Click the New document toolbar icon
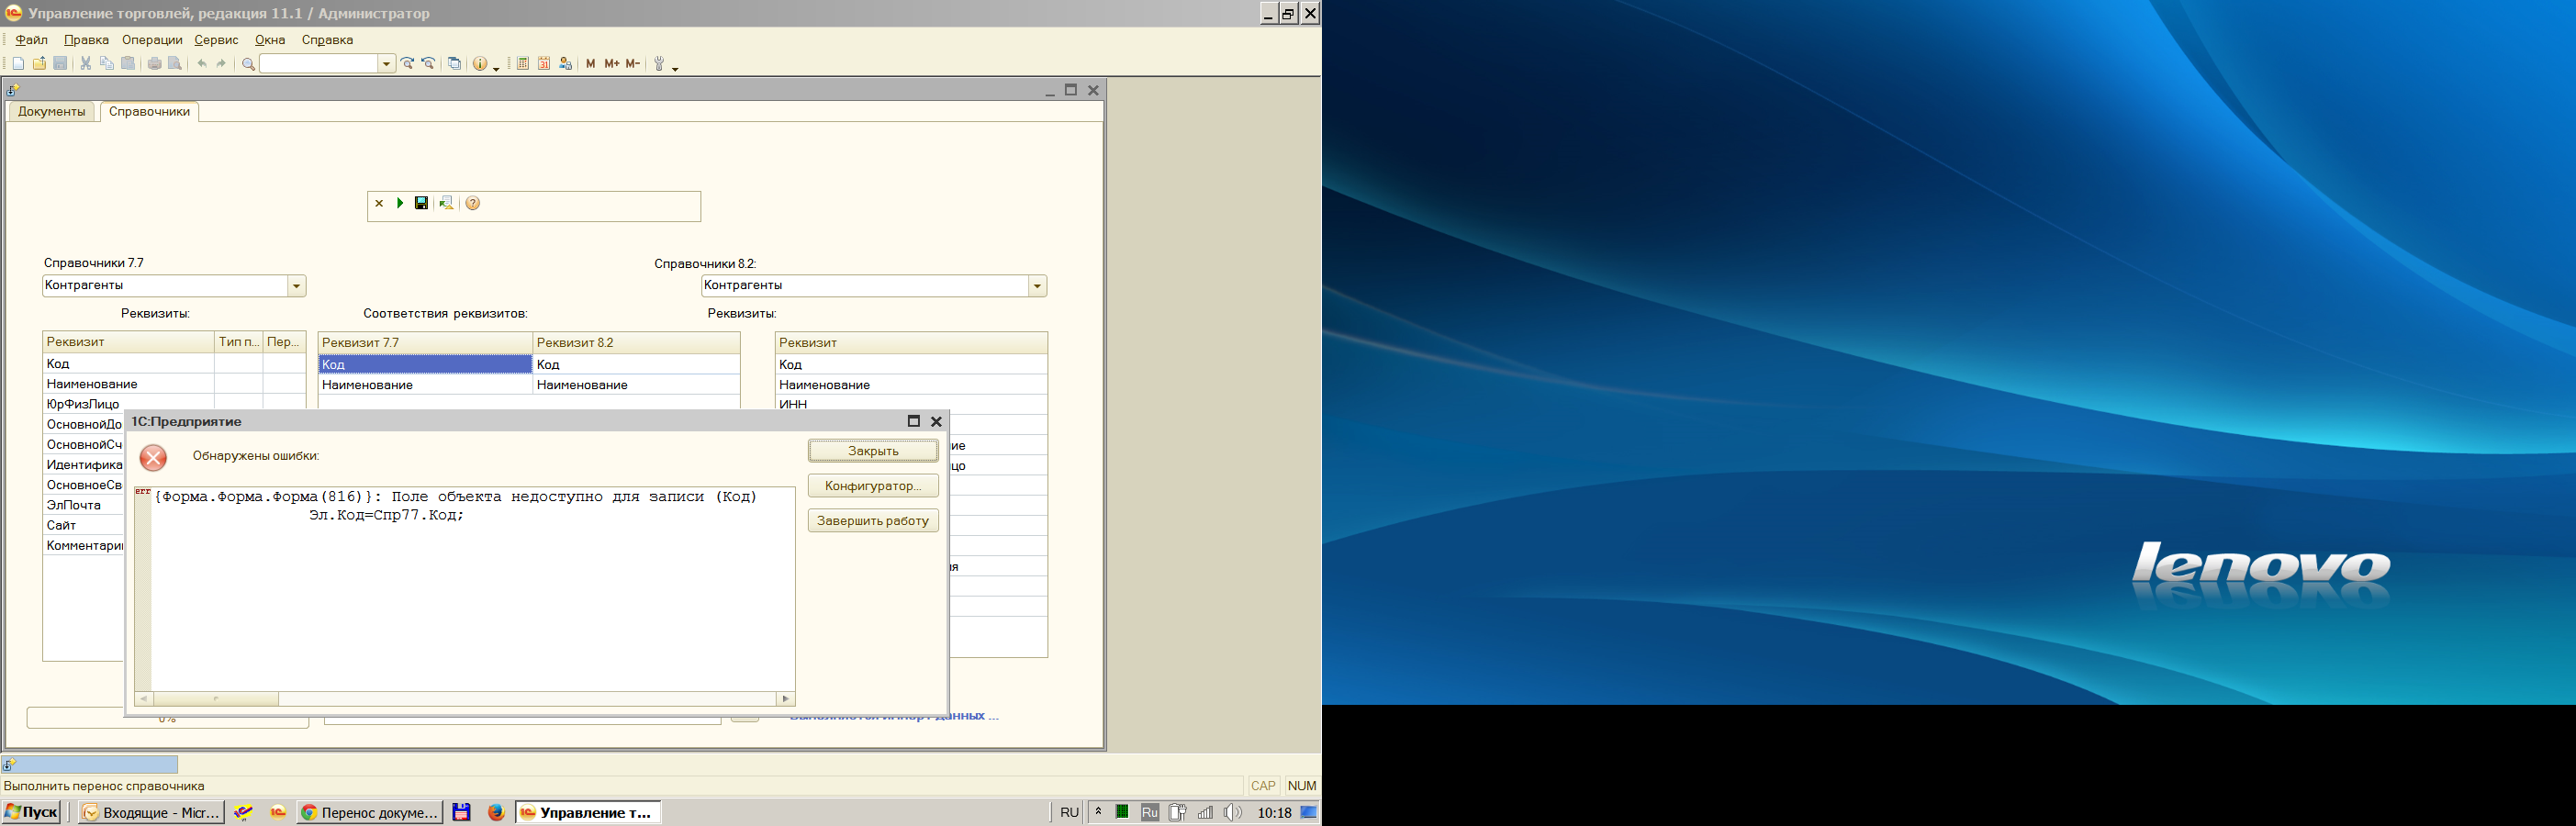 click(18, 64)
